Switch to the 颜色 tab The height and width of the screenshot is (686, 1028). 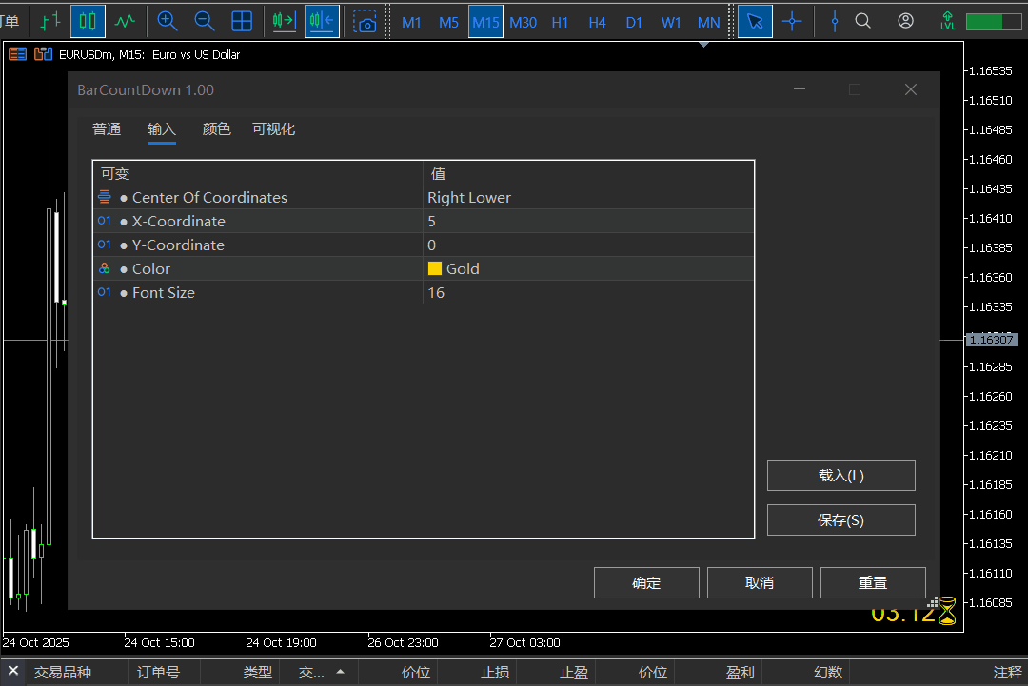[x=216, y=128]
